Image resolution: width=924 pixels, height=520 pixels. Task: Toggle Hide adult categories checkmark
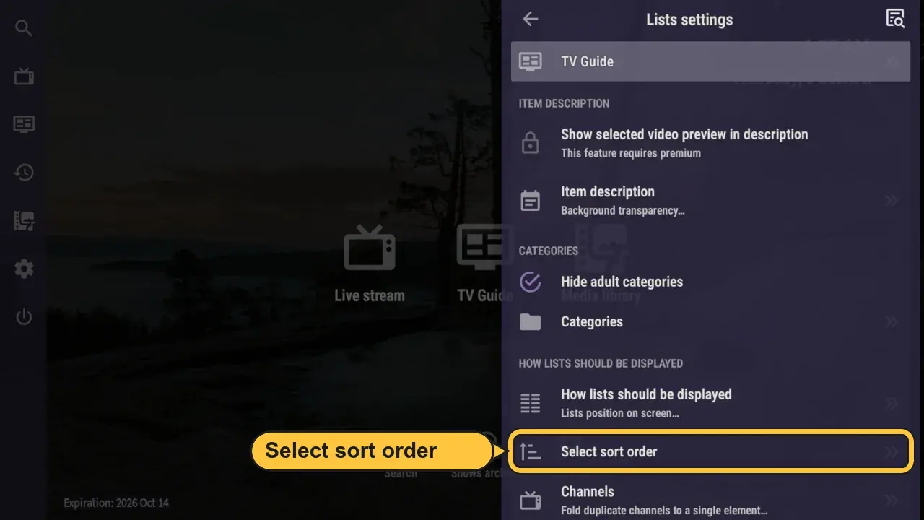[531, 282]
